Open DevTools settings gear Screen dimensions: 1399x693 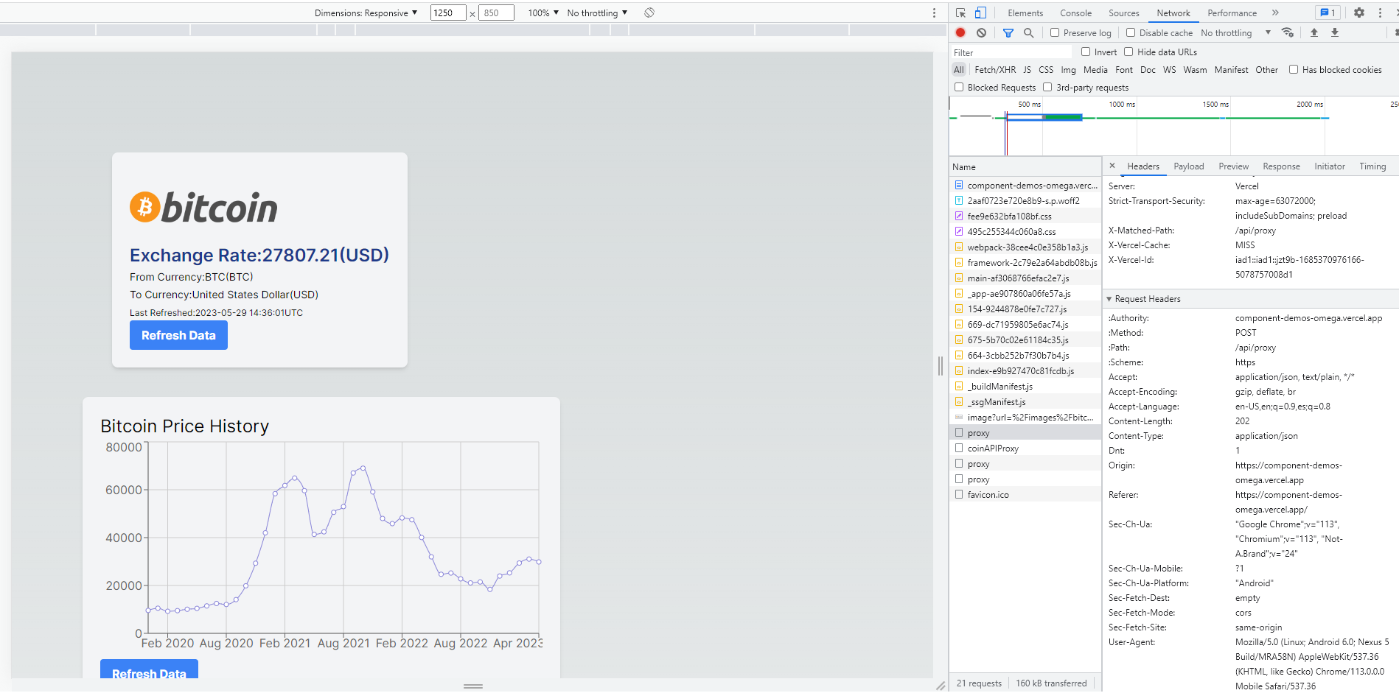coord(1359,13)
